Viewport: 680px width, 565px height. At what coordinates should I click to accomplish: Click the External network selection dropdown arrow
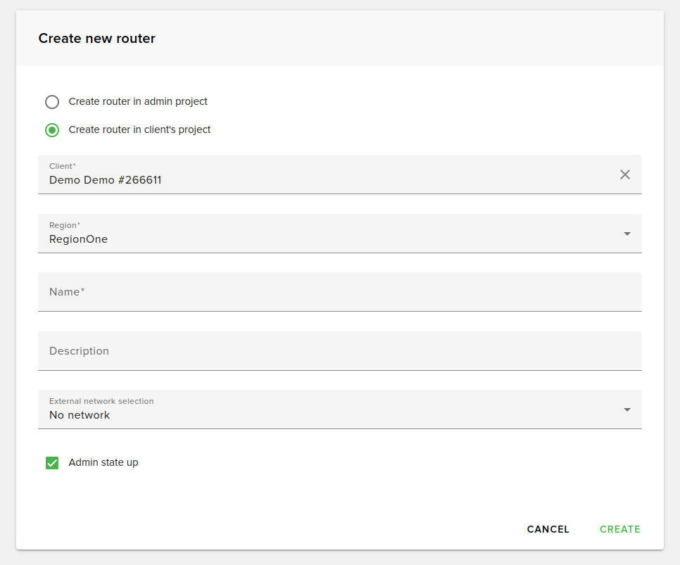pyautogui.click(x=627, y=410)
